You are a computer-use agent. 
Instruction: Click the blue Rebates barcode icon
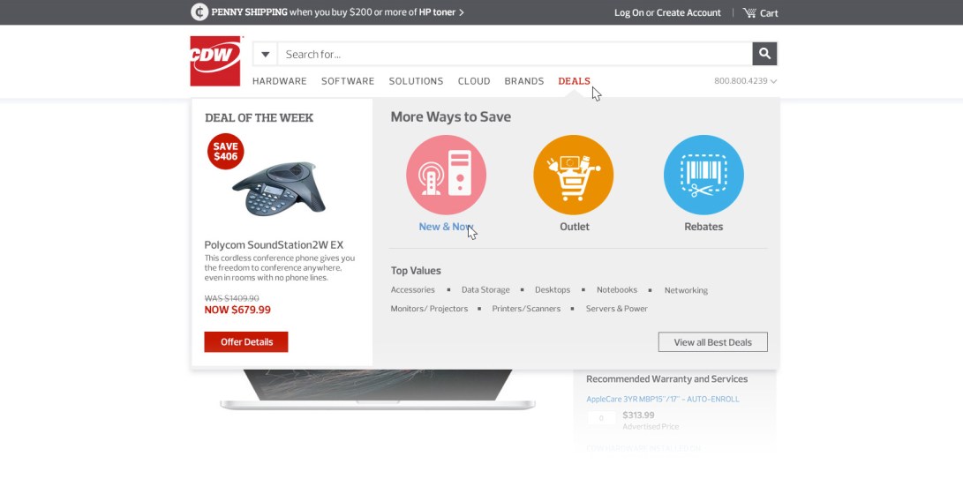[703, 175]
